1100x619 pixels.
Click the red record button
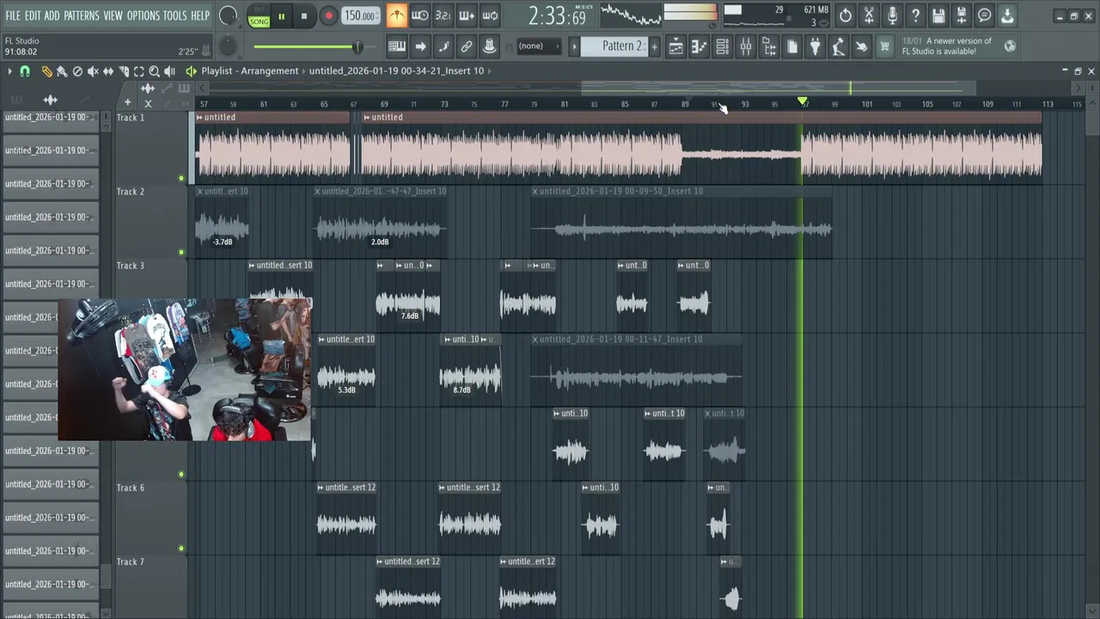point(328,16)
